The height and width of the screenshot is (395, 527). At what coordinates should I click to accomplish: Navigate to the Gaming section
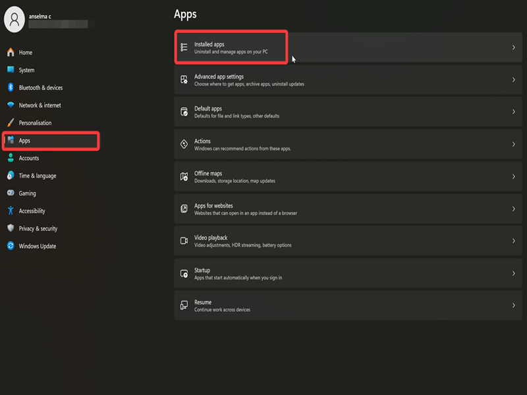tap(27, 194)
